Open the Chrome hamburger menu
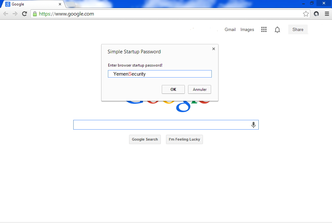The image size is (332, 223). click(327, 14)
